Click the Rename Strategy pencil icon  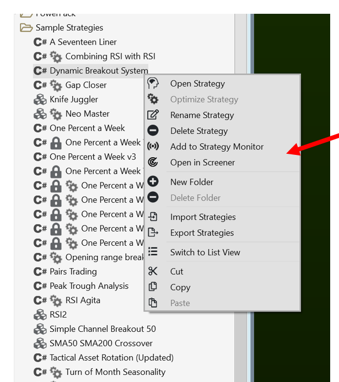tap(153, 115)
